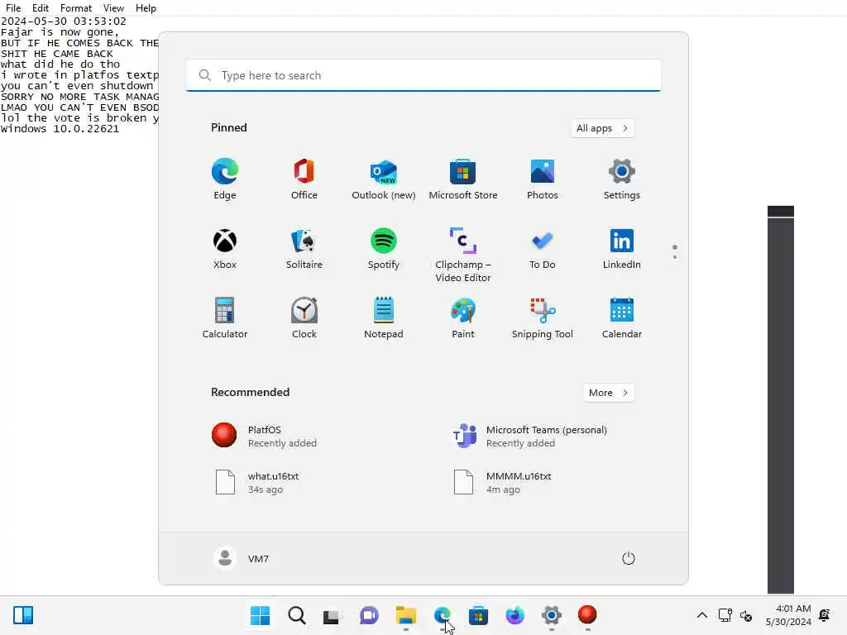Show More recommended items
This screenshot has height=635, width=847.
pyautogui.click(x=609, y=393)
